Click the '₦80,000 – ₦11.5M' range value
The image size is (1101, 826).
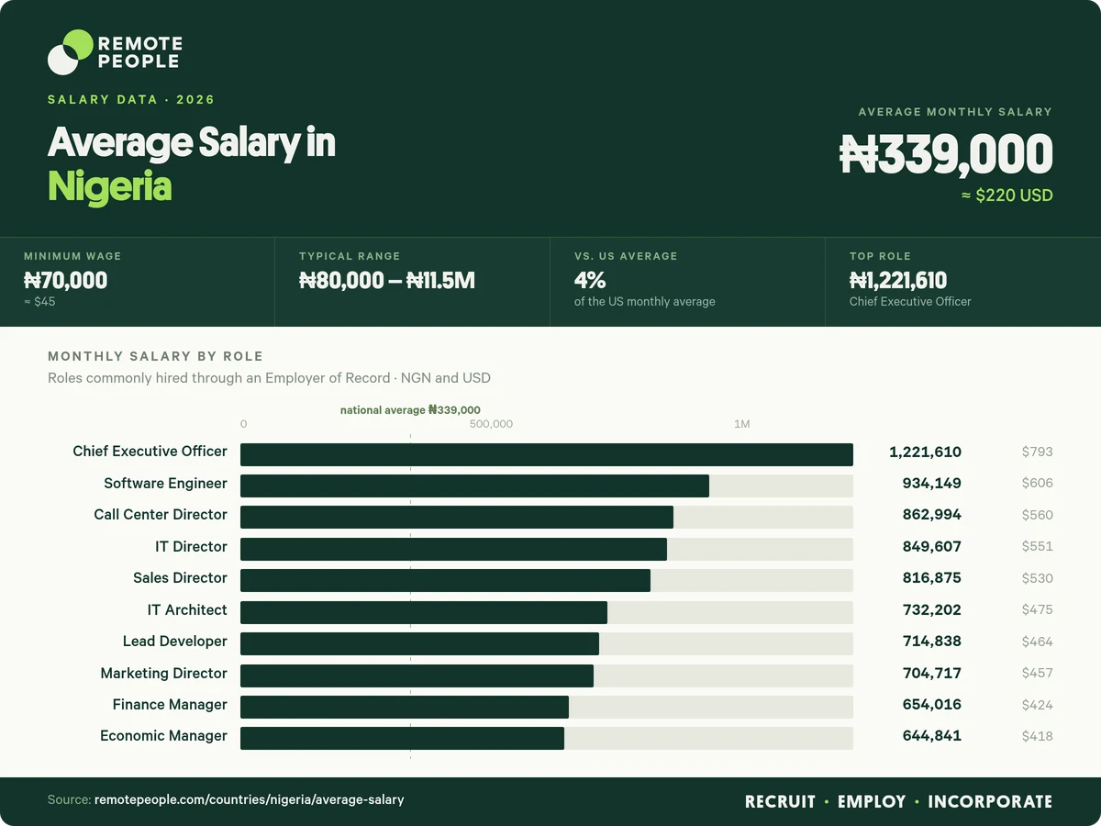point(387,280)
